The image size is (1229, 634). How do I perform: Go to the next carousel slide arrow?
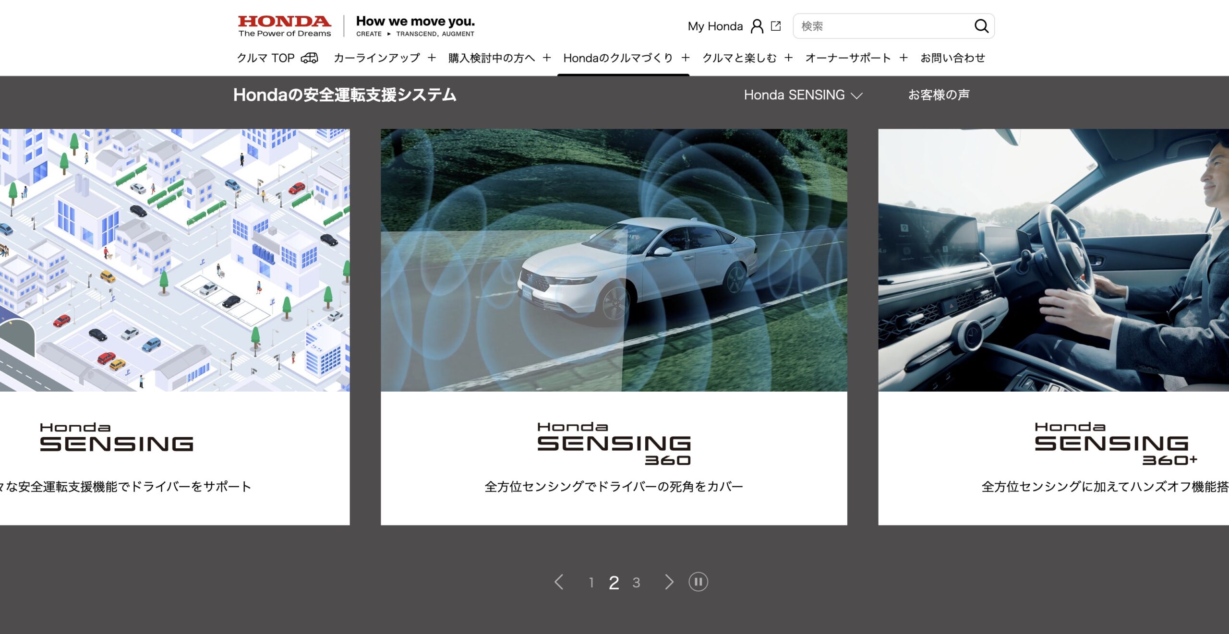[x=669, y=582]
